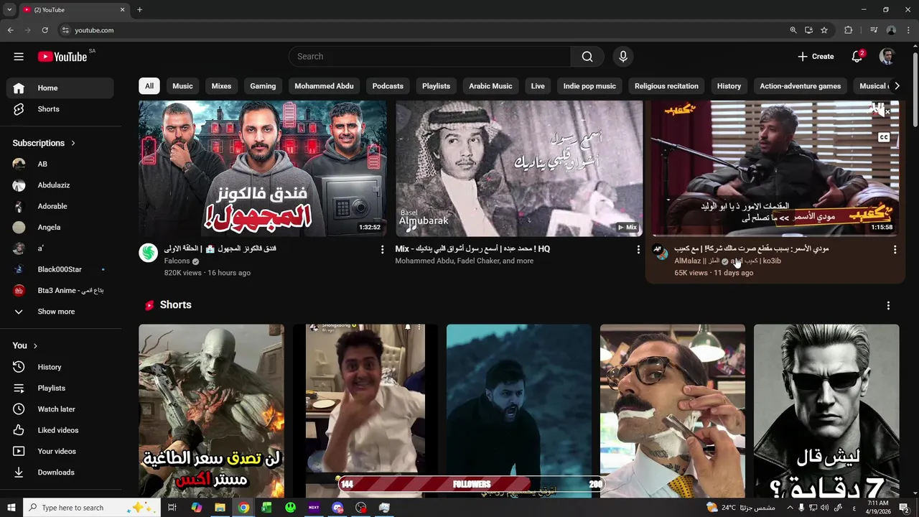The width and height of the screenshot is (919, 517).
Task: Open a new browser tab
Action: (139, 10)
